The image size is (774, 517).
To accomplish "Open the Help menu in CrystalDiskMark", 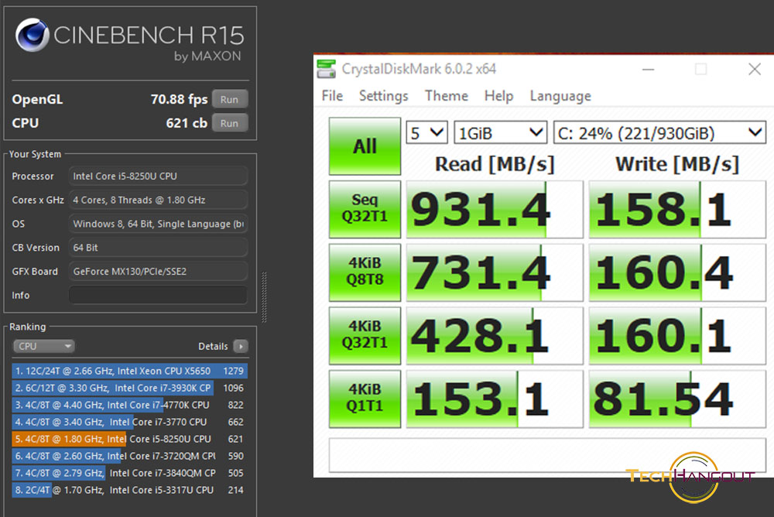I will click(x=498, y=96).
